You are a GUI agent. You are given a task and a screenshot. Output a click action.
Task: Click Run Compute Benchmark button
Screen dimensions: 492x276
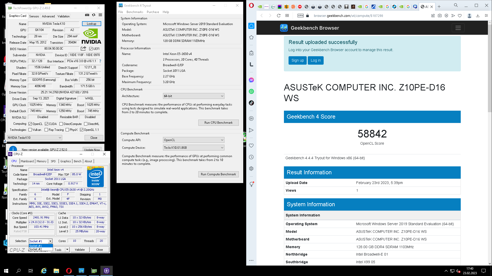click(219, 174)
